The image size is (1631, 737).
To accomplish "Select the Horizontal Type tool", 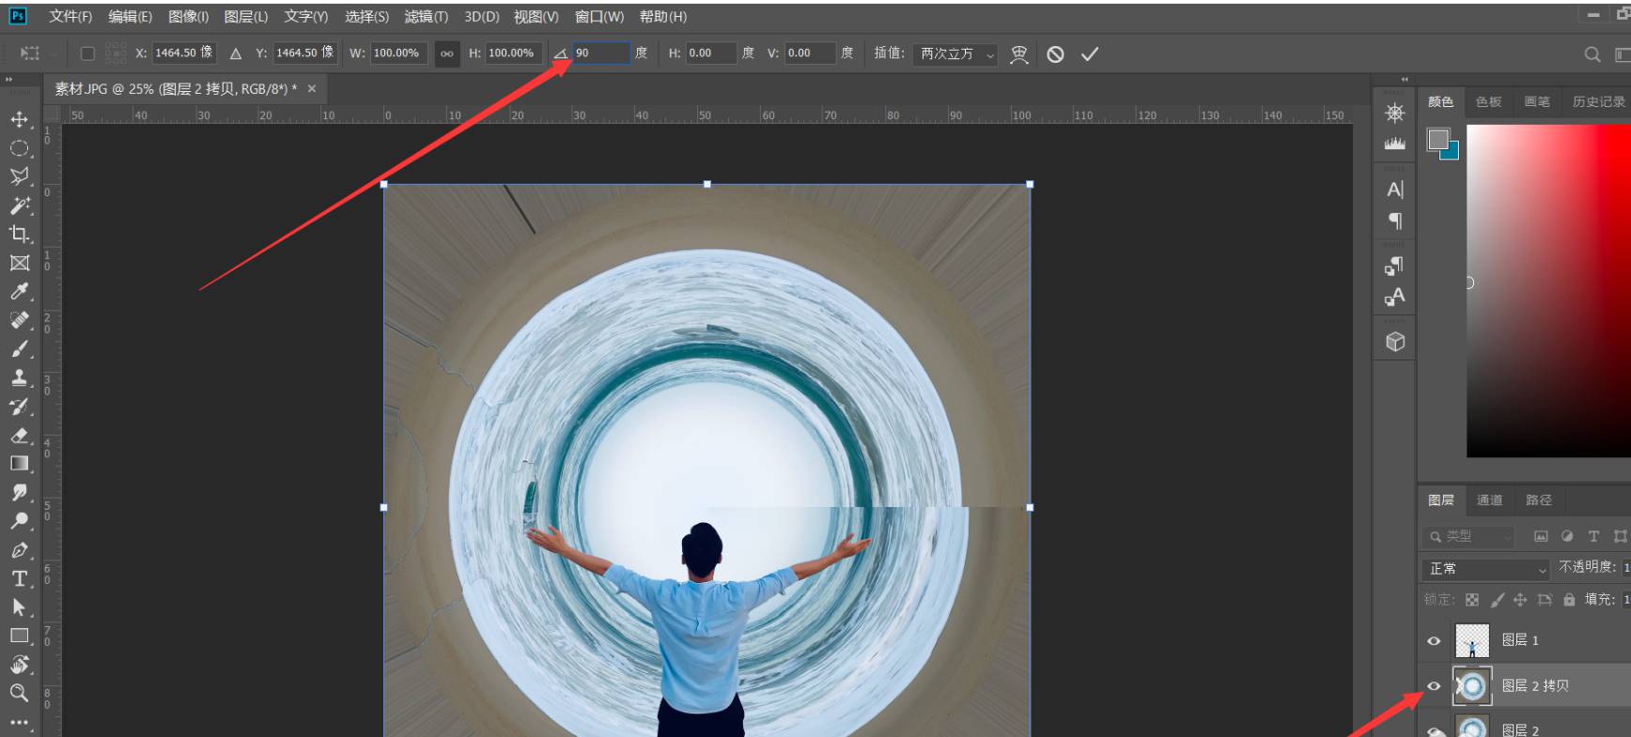I will tap(19, 578).
